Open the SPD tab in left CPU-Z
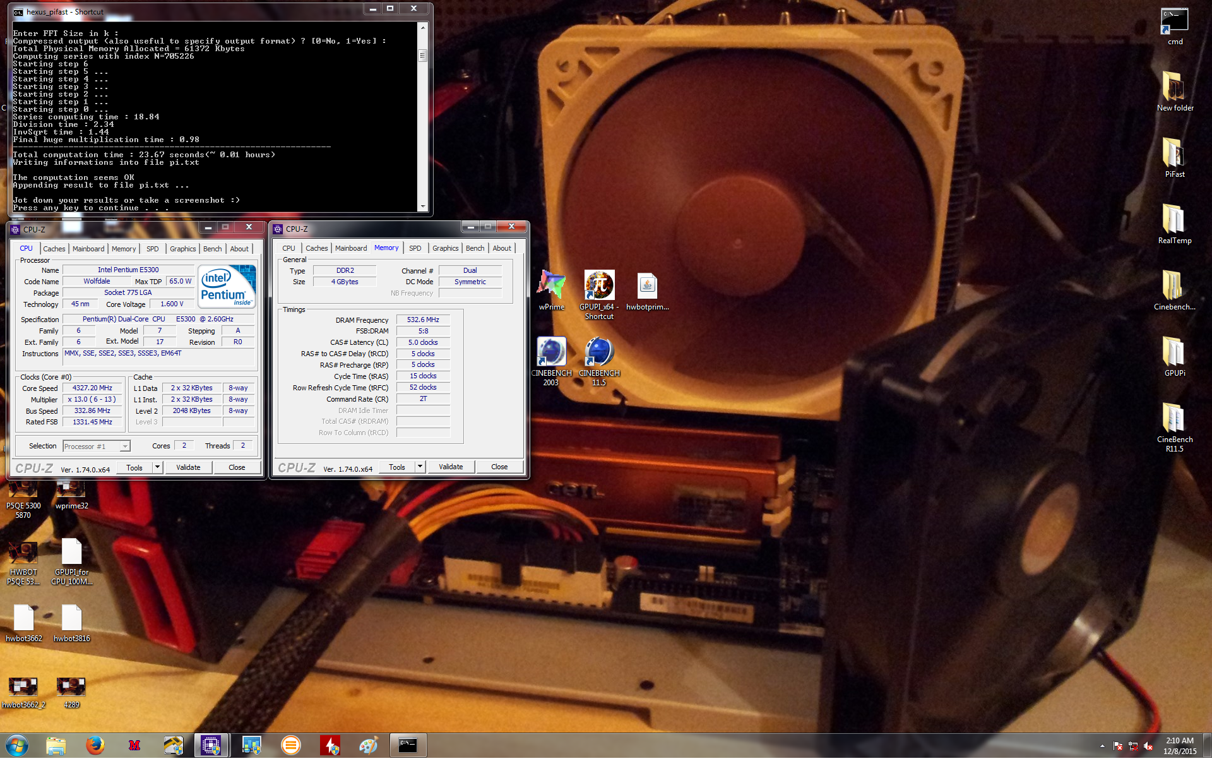The width and height of the screenshot is (1212, 773). pos(152,249)
